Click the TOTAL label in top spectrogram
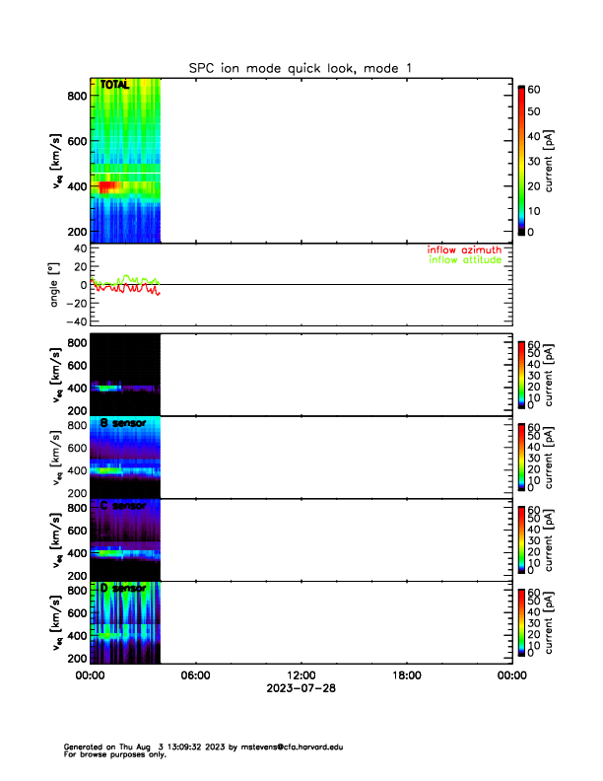 click(x=115, y=86)
